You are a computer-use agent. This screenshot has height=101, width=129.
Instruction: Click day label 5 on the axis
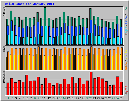click(23, 98)
